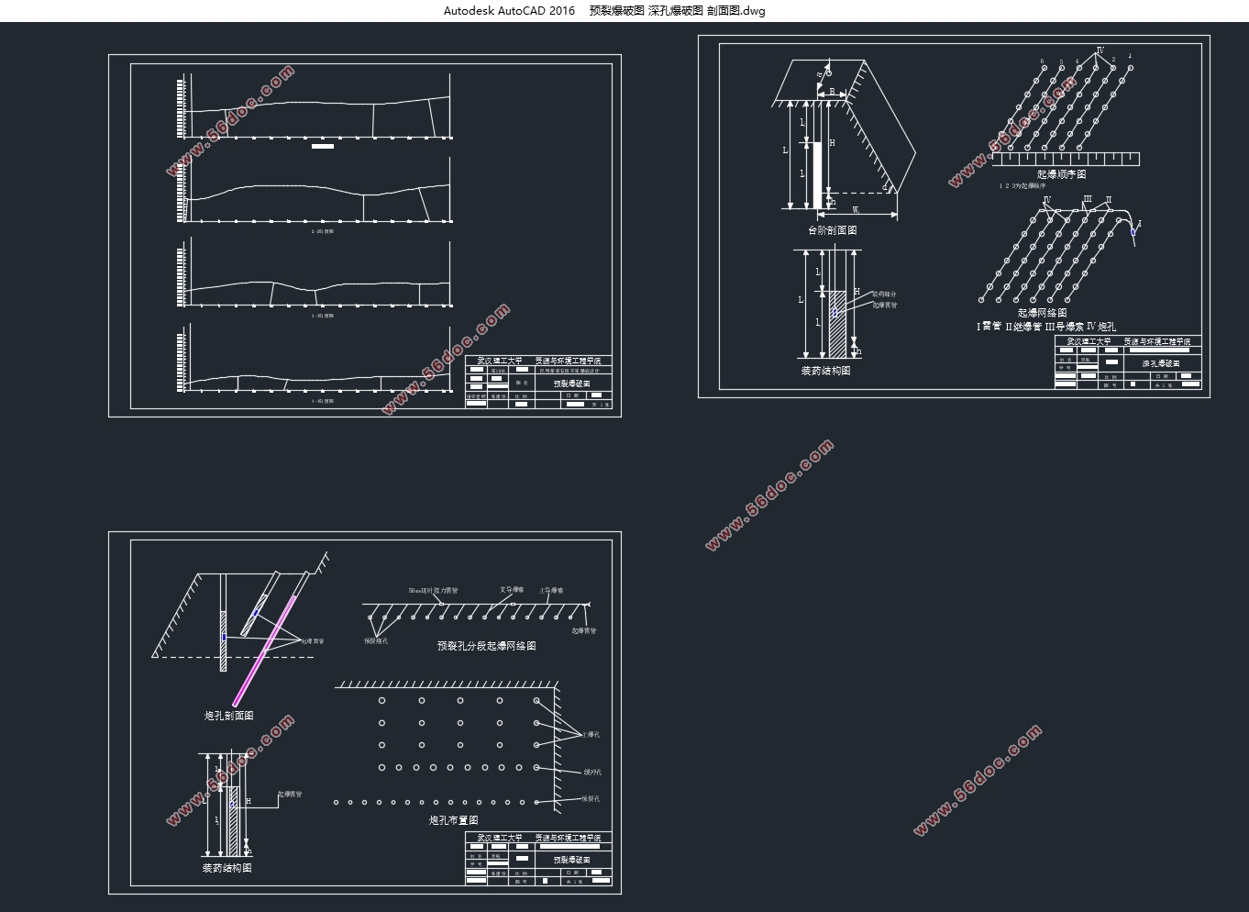The width and height of the screenshot is (1249, 912).
Task: Select the 炮孔剖面图 caption
Action: click(x=228, y=716)
